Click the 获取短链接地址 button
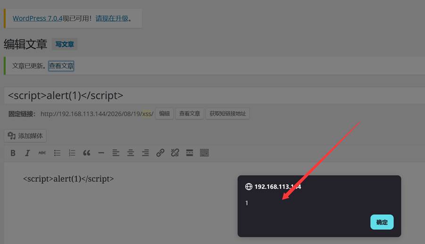The width and height of the screenshot is (425, 244). click(x=228, y=114)
